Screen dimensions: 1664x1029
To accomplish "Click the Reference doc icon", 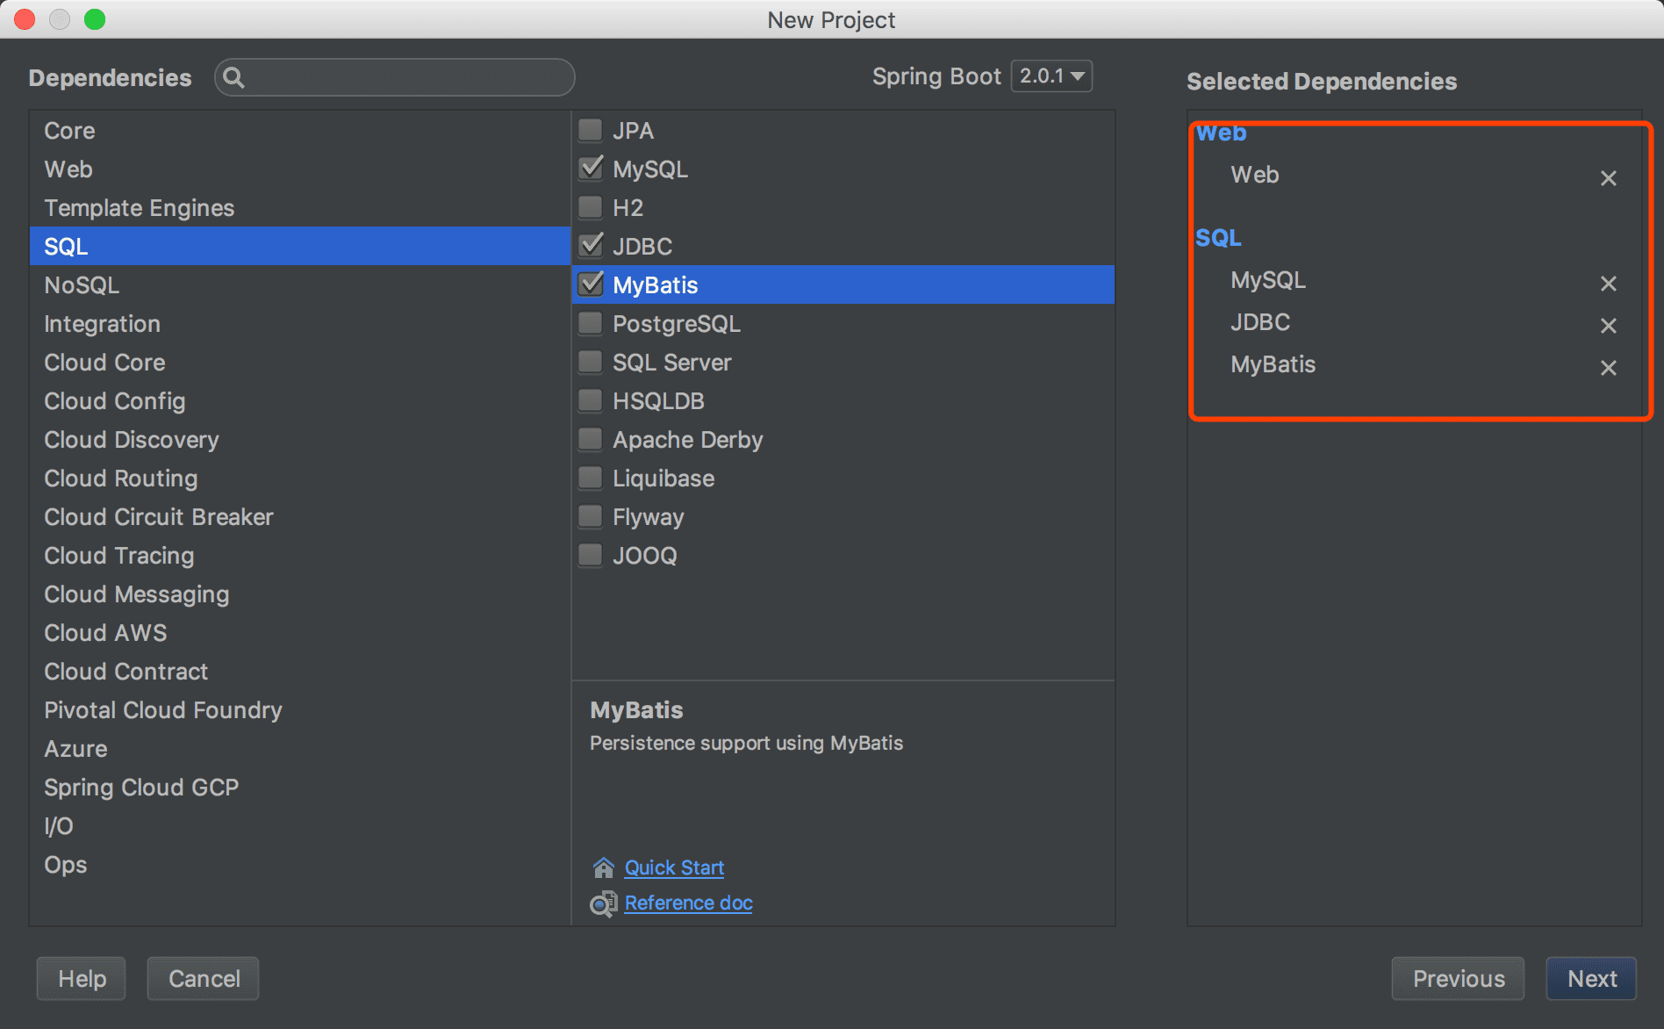I will (x=603, y=903).
